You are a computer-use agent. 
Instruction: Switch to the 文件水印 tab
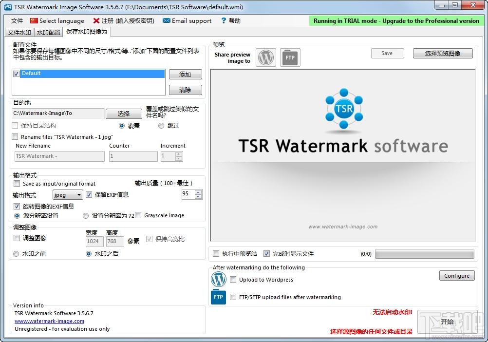pyautogui.click(x=19, y=32)
